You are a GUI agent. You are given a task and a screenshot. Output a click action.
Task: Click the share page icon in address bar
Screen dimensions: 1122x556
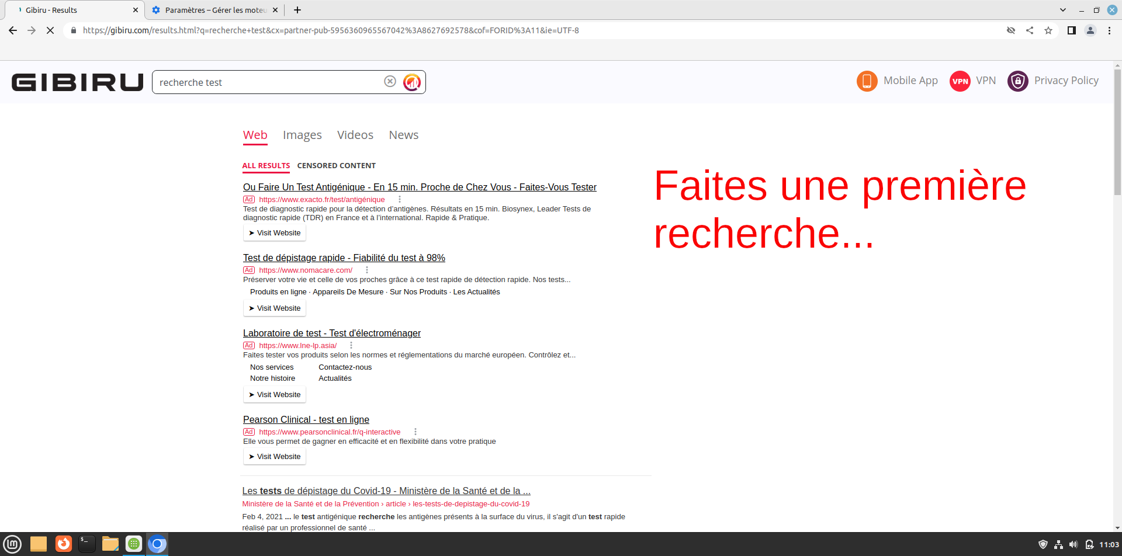[x=1030, y=30]
